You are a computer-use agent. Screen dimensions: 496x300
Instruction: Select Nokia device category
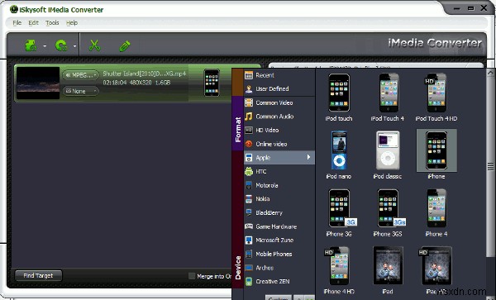pos(279,199)
